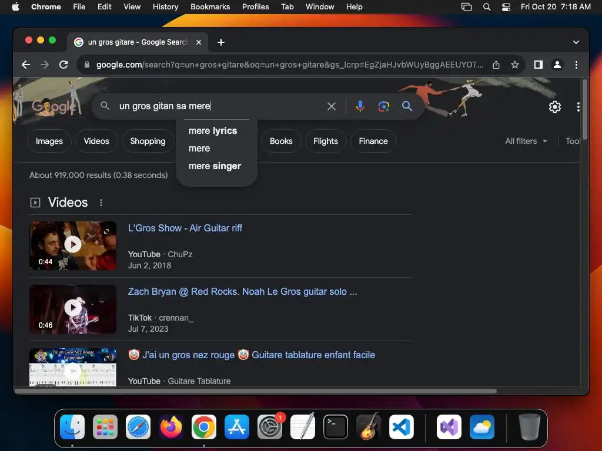Open Finder from the Dock

[72, 427]
